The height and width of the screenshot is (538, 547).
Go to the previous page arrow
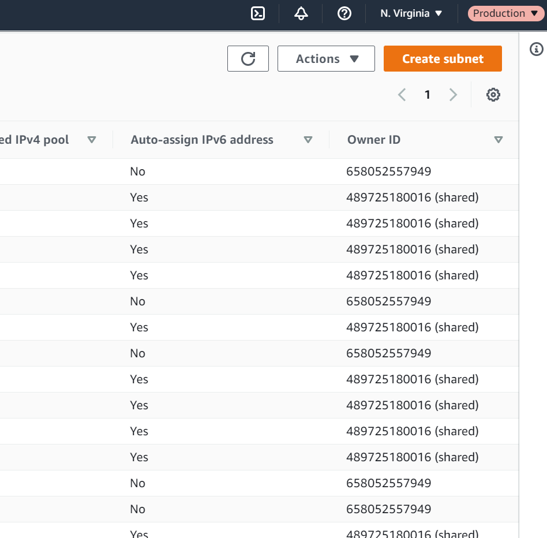[402, 95]
